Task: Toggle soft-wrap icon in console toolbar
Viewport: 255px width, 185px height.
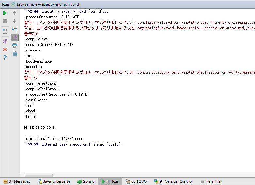Action: 15,29
